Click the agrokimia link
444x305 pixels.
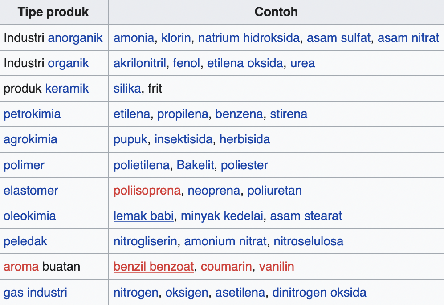[x=30, y=139]
